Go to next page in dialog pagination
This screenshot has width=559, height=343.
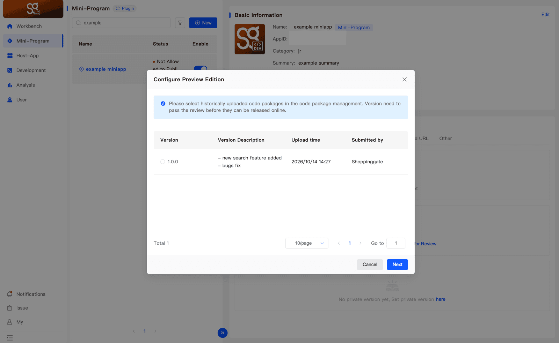pyautogui.click(x=361, y=243)
